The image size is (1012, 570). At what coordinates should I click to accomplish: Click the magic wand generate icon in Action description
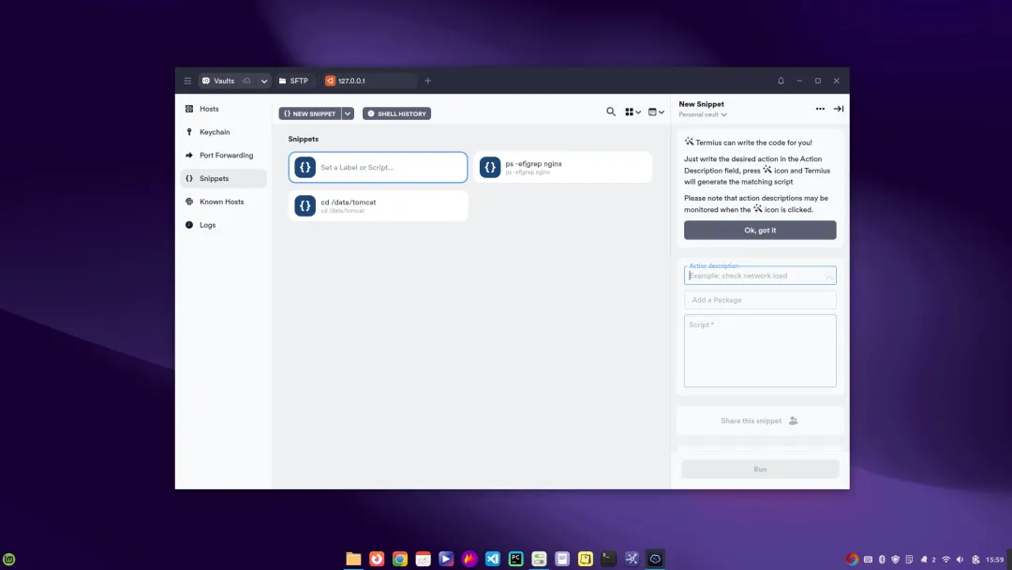pos(828,277)
